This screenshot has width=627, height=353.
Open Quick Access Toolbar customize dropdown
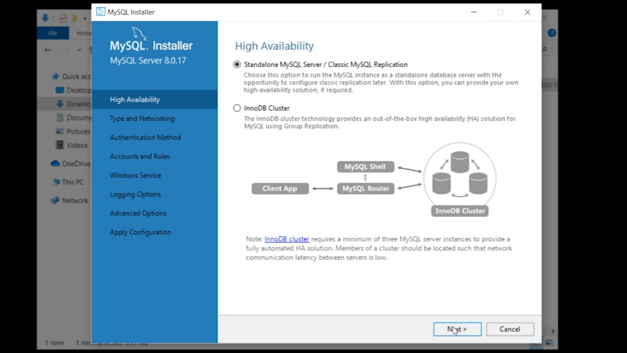(85, 18)
